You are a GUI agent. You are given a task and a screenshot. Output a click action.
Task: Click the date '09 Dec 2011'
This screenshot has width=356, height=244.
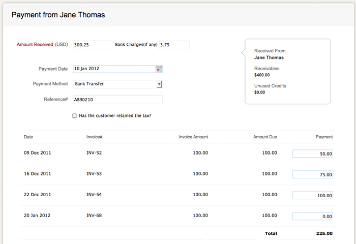click(38, 153)
